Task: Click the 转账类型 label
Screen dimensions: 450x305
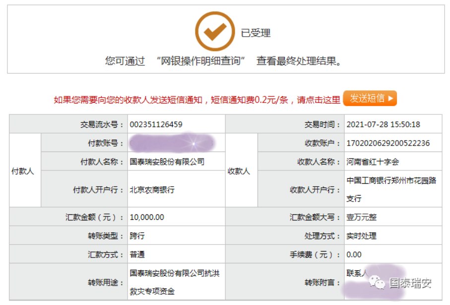Action: click(x=105, y=236)
